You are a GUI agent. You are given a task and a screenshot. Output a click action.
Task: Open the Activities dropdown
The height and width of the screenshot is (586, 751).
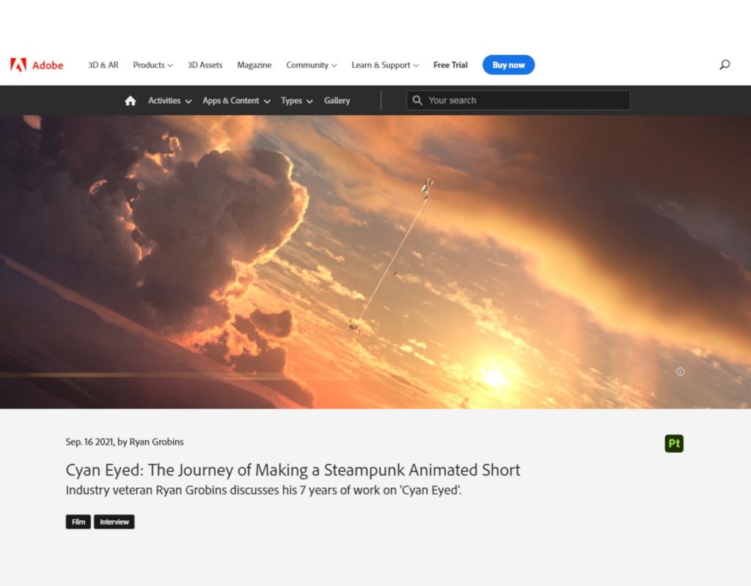click(x=170, y=100)
